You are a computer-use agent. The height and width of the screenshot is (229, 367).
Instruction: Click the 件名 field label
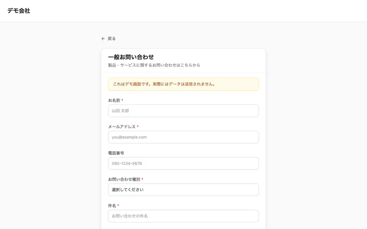point(112,206)
